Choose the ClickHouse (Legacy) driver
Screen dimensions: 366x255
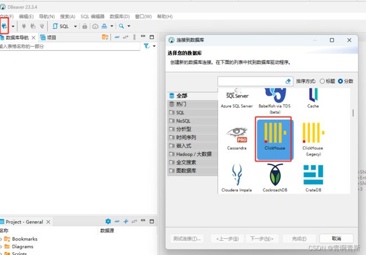pyautogui.click(x=313, y=140)
